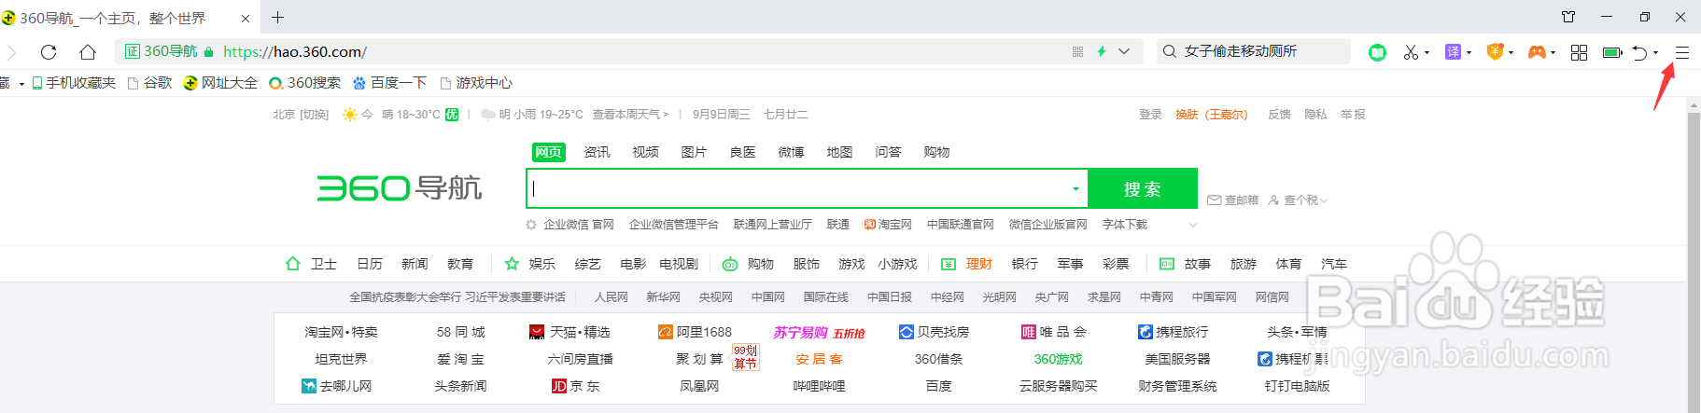Expand the search box suggestion dropdown arrow
Viewport: 1701px width, 413px height.
pyautogui.click(x=1075, y=189)
